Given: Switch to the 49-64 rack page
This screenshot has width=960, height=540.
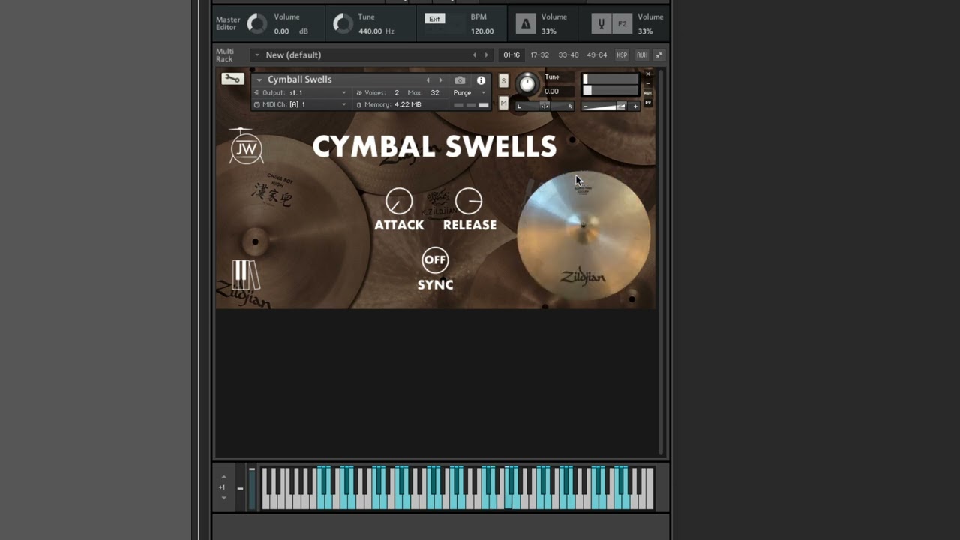Looking at the screenshot, I should click(x=597, y=55).
